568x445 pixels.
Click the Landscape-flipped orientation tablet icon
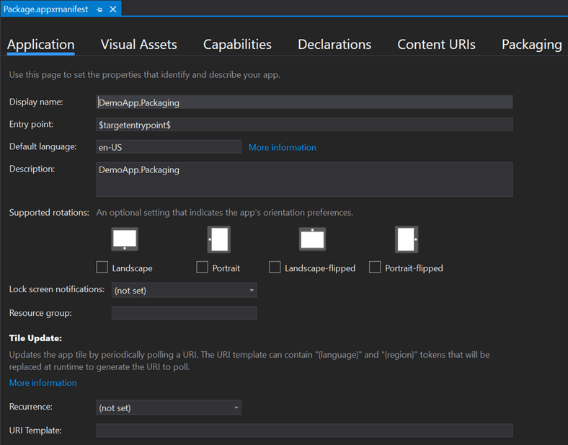click(x=312, y=239)
